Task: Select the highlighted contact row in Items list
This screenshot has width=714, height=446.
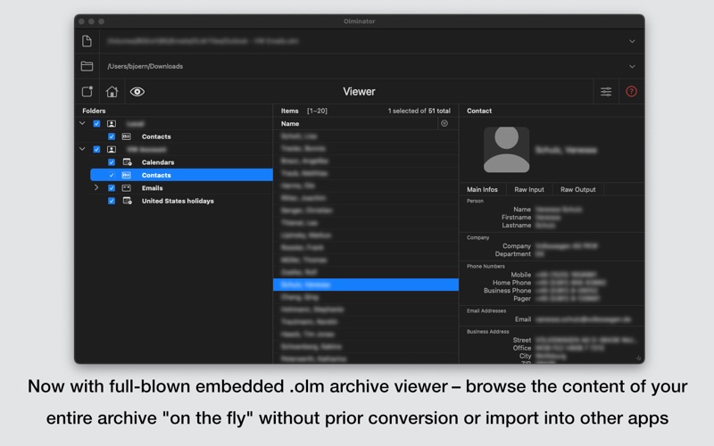Action: pyautogui.click(x=366, y=285)
